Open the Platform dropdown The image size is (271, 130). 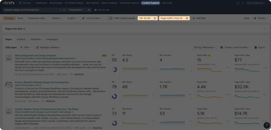tap(57, 18)
